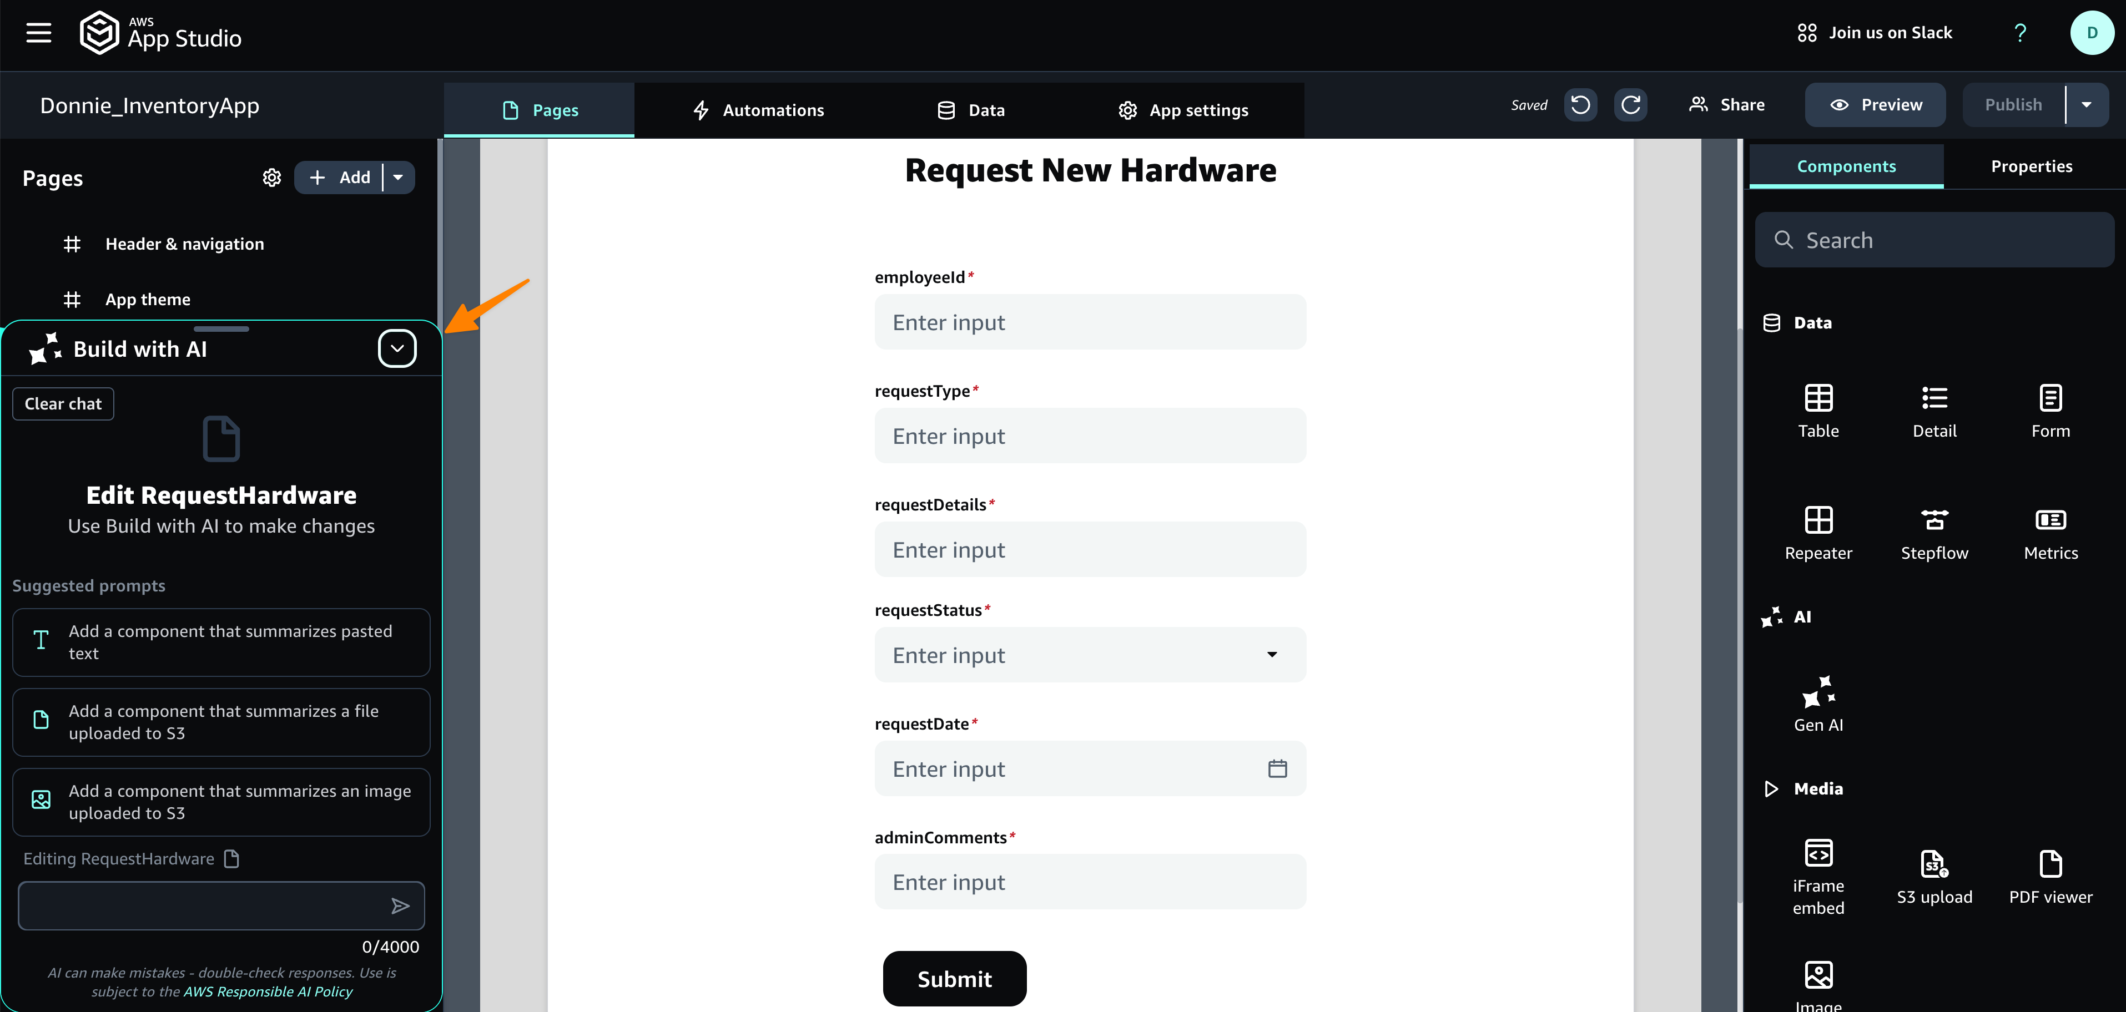2126x1012 pixels.
Task: Open the Pages settings gear
Action: click(x=271, y=178)
